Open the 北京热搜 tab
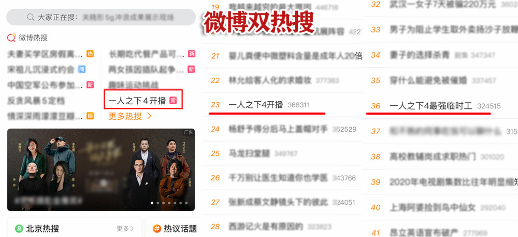This screenshot has width=518, height=237. tap(42, 228)
